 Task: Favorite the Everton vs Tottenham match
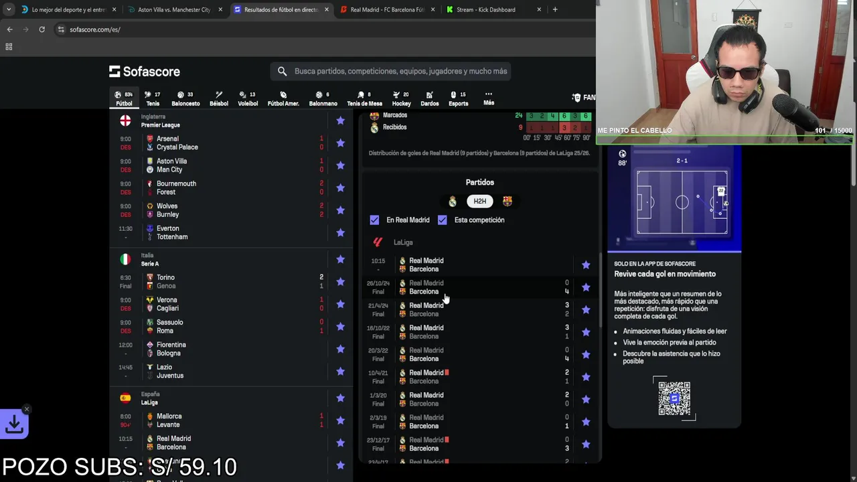340,232
